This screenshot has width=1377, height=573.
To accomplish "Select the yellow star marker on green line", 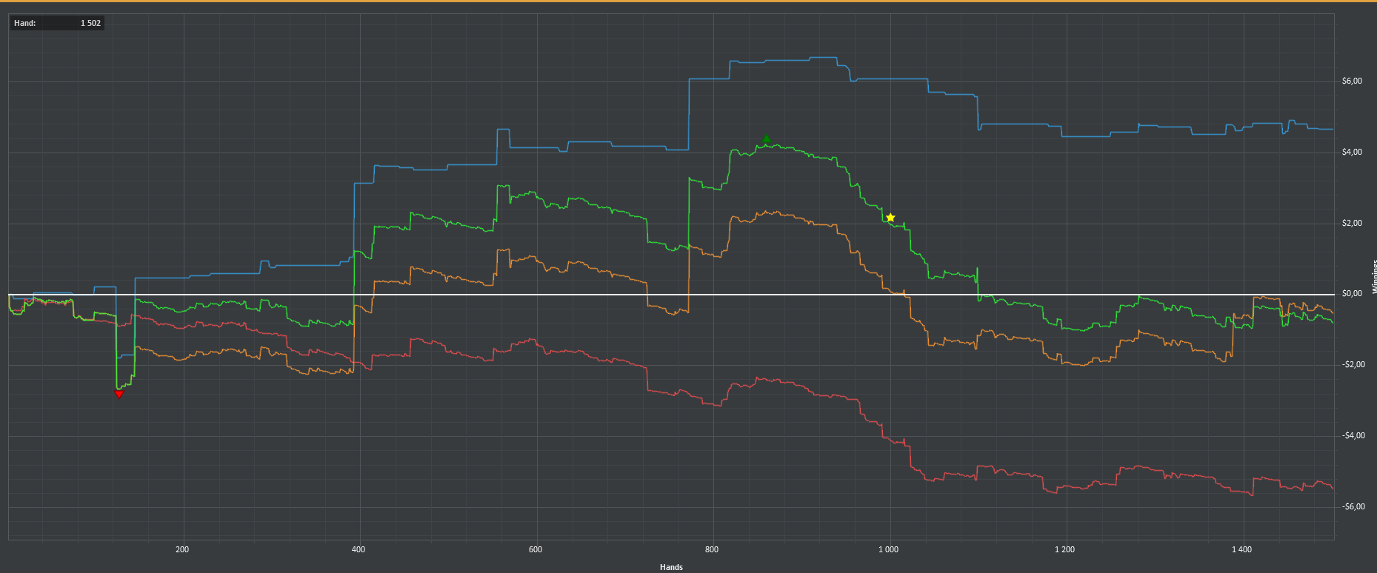I will point(890,218).
